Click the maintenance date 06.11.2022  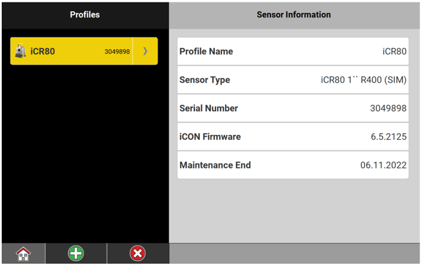[x=383, y=165]
